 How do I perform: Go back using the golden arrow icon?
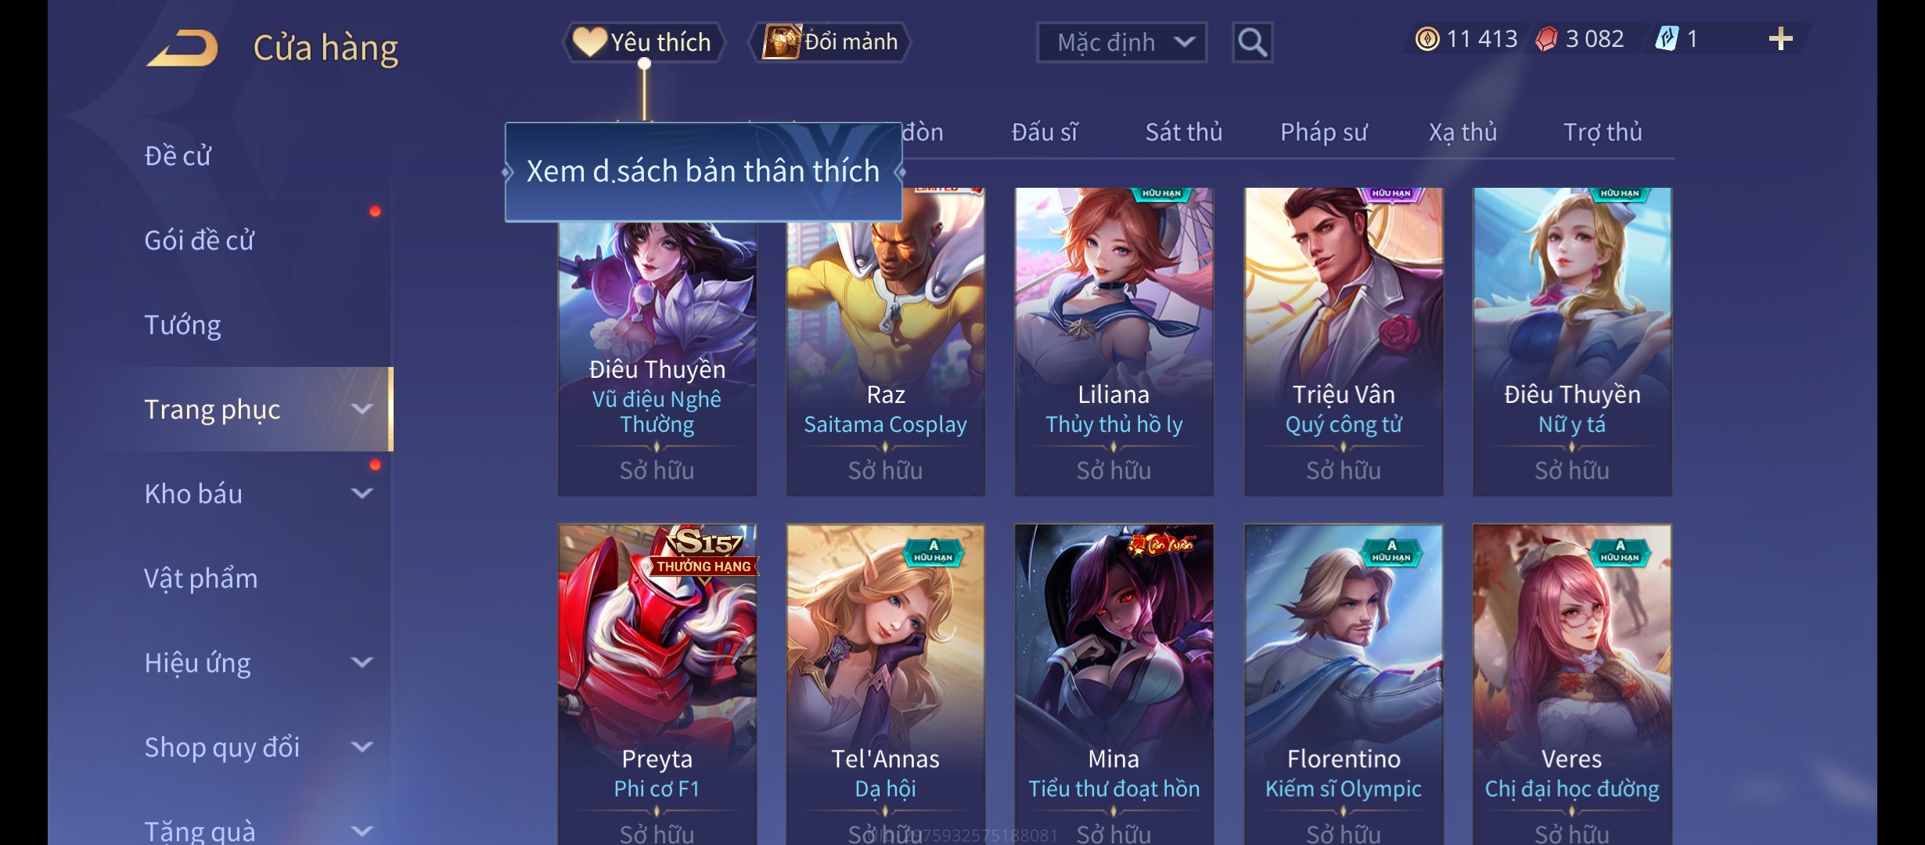(182, 48)
